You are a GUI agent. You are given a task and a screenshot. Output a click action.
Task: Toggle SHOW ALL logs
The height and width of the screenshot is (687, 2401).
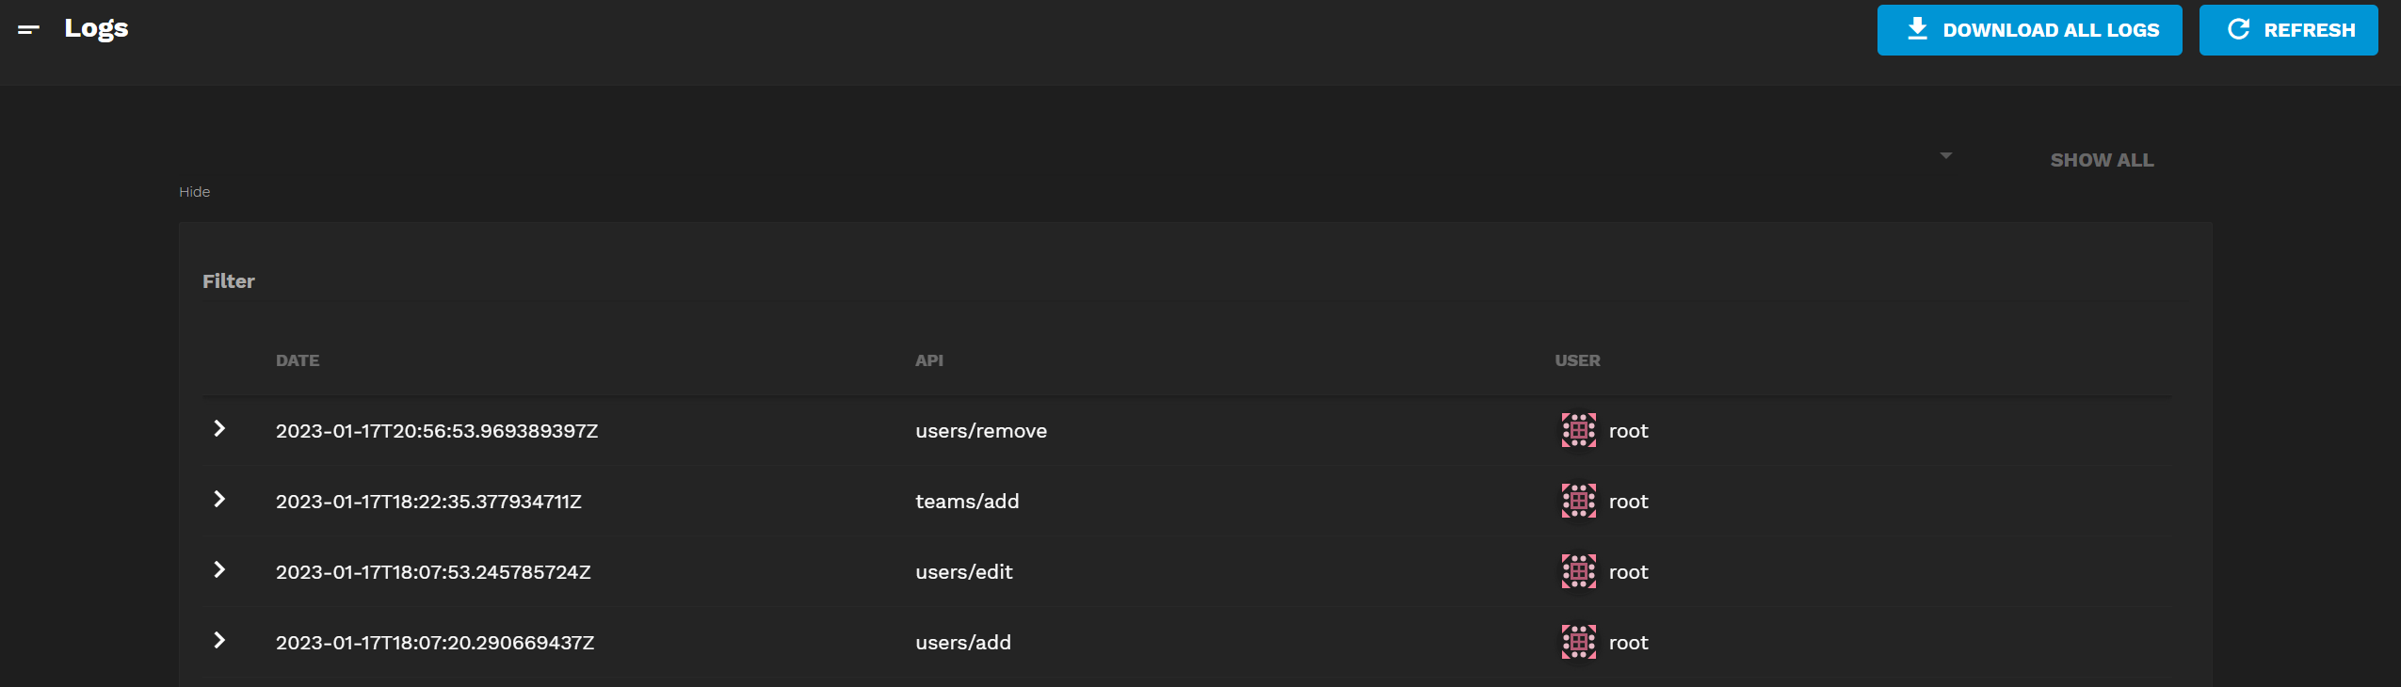click(x=2101, y=160)
